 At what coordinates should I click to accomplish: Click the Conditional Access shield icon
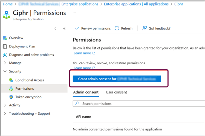(x=11, y=80)
